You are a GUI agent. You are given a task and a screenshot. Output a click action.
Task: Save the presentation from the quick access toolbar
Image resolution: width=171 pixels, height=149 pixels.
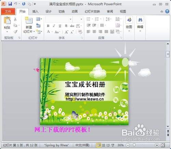coord(10,4)
